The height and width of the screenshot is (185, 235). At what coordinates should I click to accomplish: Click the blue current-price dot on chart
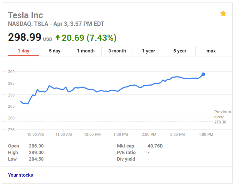point(203,74)
